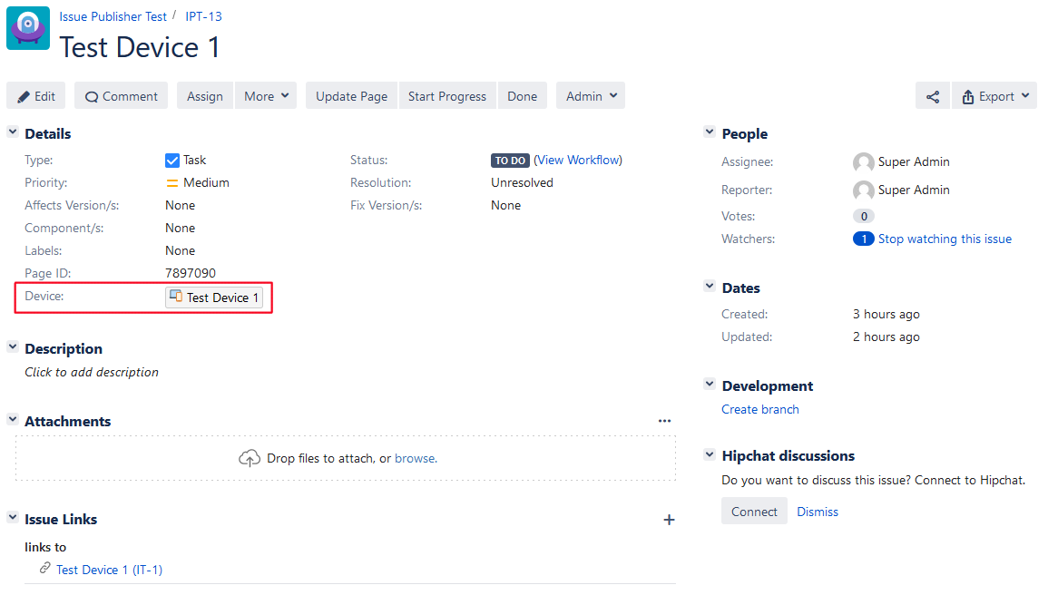Click the Start Progress button
Viewport: 1048px width, 595px height.
(446, 96)
